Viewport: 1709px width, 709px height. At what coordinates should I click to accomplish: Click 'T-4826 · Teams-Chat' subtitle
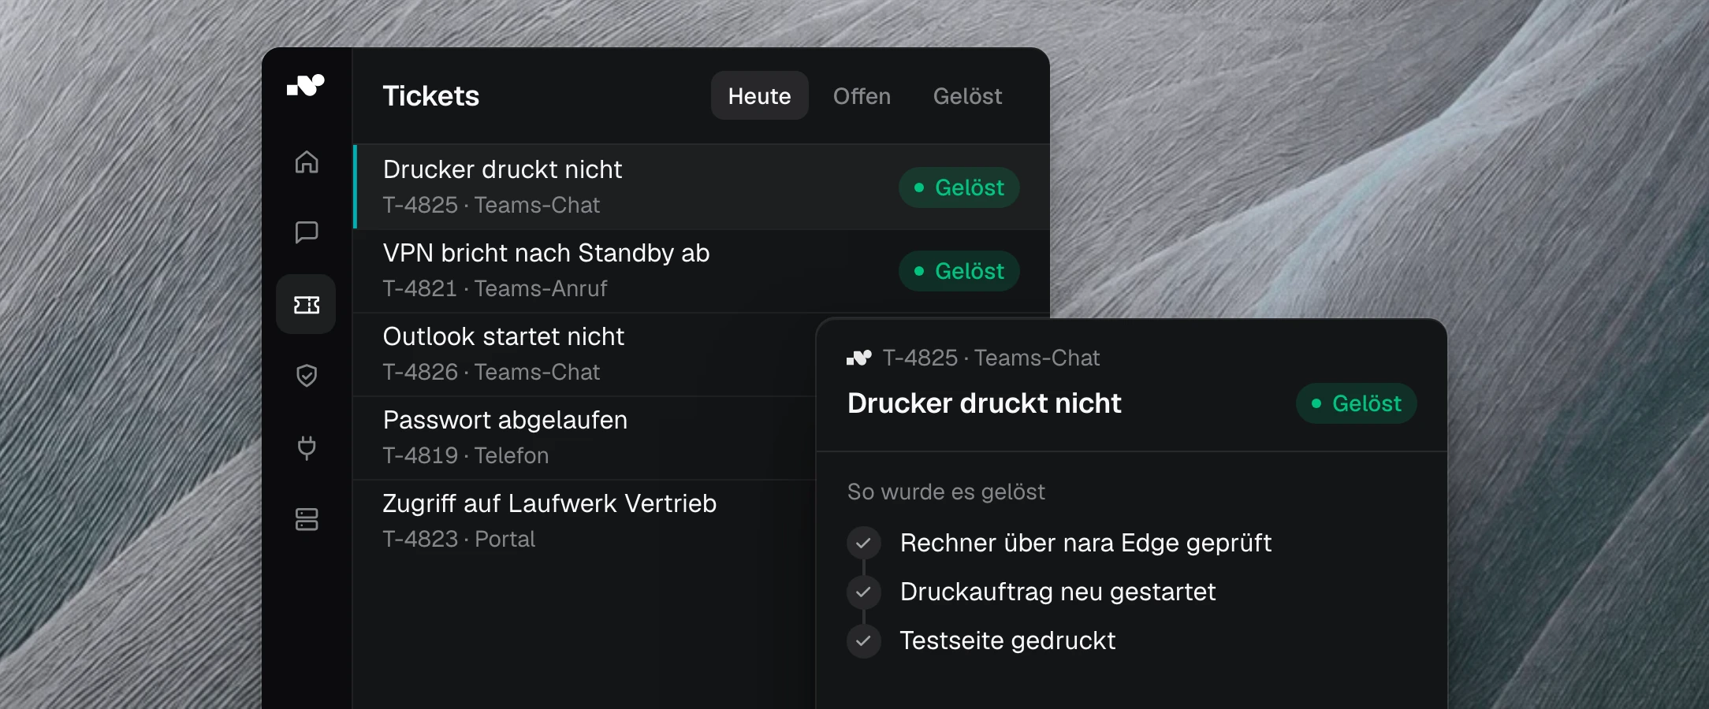(491, 372)
